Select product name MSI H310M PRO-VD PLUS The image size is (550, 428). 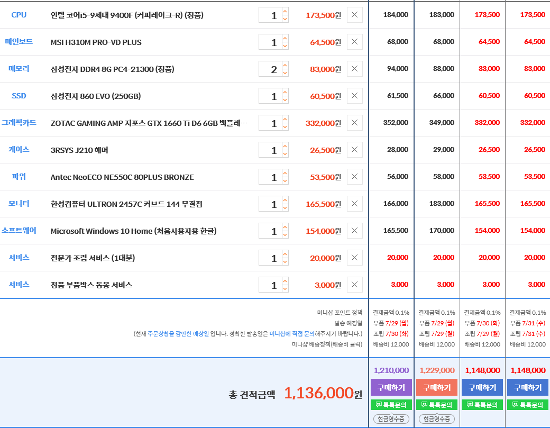tap(96, 42)
